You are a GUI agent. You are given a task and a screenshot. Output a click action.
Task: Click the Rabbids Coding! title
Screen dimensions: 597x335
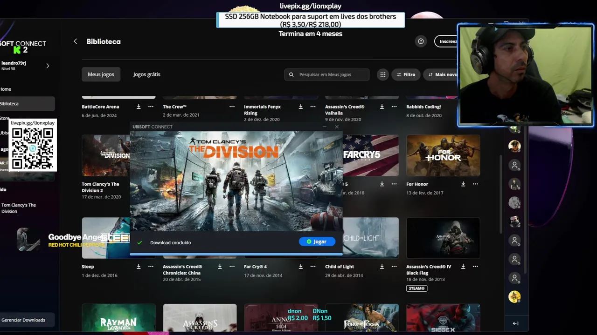(423, 107)
